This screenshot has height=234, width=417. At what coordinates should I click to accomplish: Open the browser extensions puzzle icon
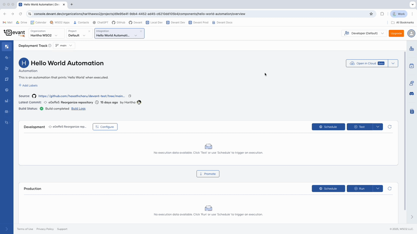point(382,14)
